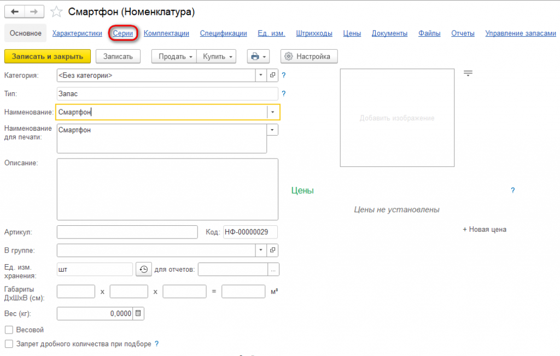Go forward with the right arrow button

point(34,12)
